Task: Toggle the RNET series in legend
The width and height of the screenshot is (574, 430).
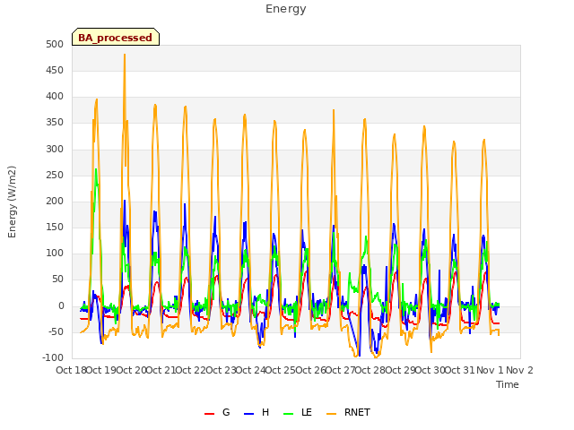Action: coord(348,412)
